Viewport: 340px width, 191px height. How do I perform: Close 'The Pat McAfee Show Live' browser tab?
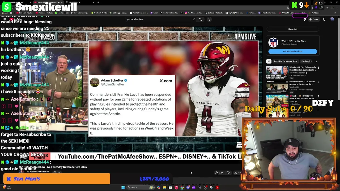(x=62, y=2)
